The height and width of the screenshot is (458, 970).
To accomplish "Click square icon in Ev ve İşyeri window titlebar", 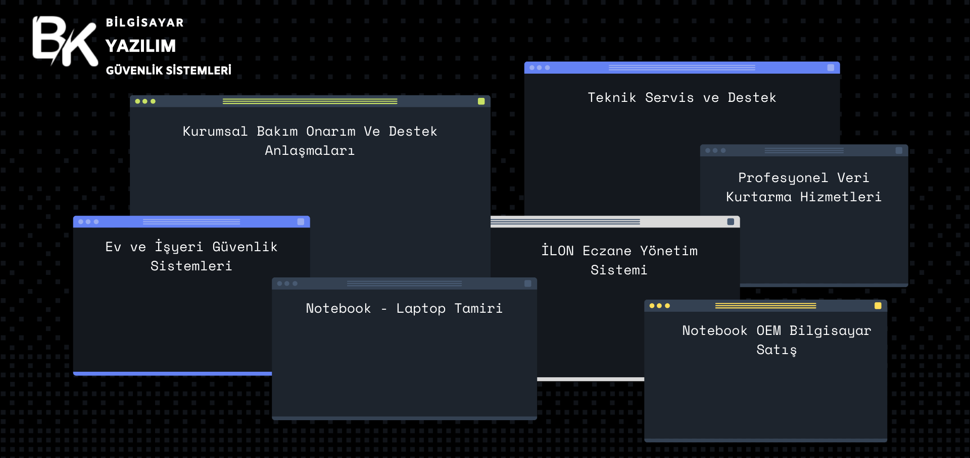I will tap(301, 222).
